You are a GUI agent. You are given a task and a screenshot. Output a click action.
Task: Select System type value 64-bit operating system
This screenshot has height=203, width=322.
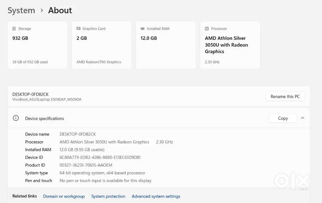(x=102, y=173)
